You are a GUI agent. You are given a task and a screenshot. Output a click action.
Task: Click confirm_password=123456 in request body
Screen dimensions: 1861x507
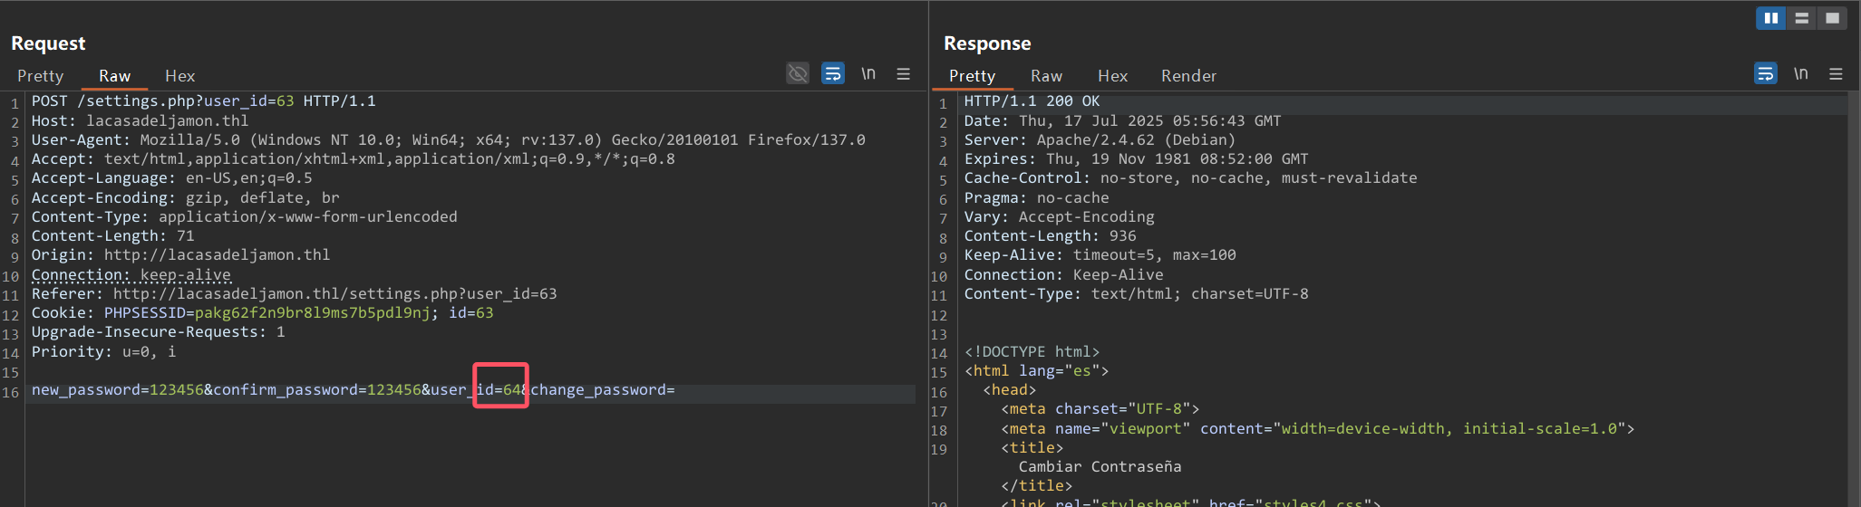point(317,390)
